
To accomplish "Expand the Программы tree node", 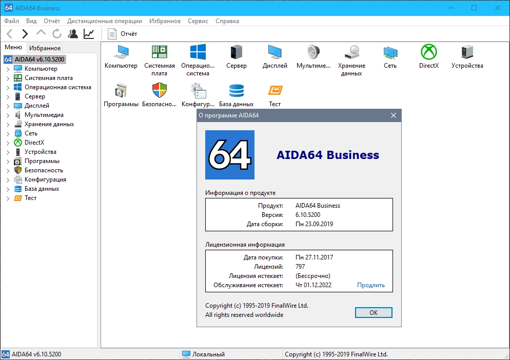I will (x=8, y=162).
